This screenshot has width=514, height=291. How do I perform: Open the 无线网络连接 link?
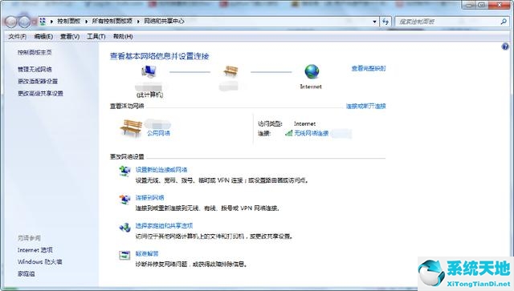(312, 133)
